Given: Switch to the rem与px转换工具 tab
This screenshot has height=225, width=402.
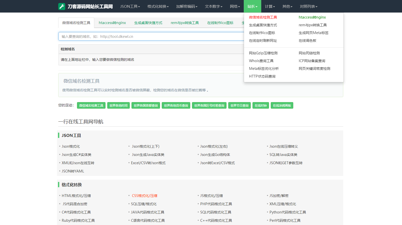Looking at the screenshot, I should tap(184, 23).
